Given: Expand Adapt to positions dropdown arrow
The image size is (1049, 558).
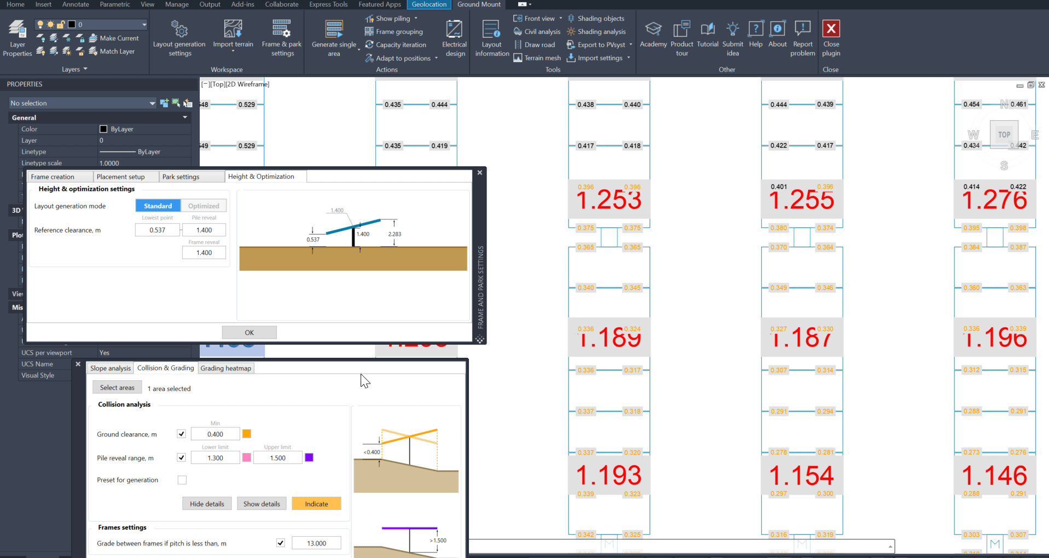Looking at the screenshot, I should [436, 58].
